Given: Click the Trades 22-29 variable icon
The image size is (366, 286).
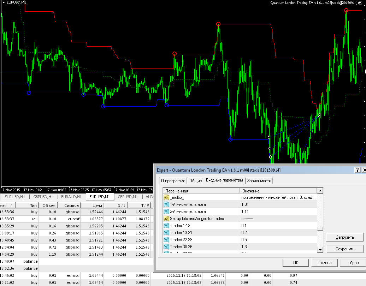Looking at the screenshot, I should [166, 240].
